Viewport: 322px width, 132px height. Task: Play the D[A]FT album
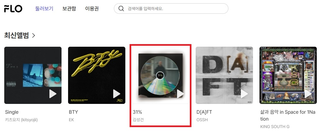(x=244, y=94)
